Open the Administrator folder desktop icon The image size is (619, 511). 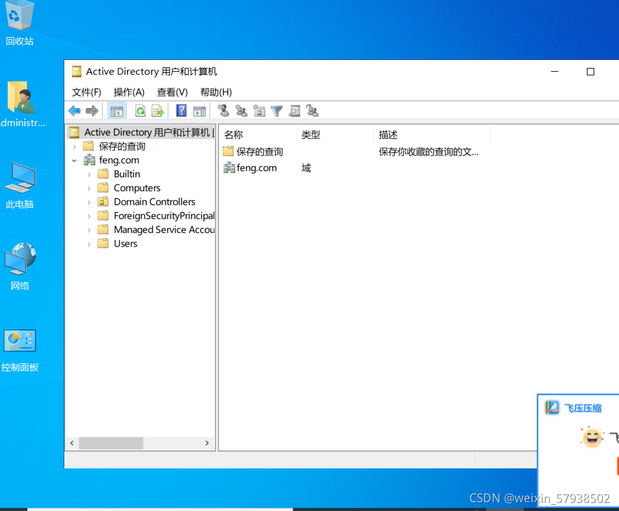(21, 104)
